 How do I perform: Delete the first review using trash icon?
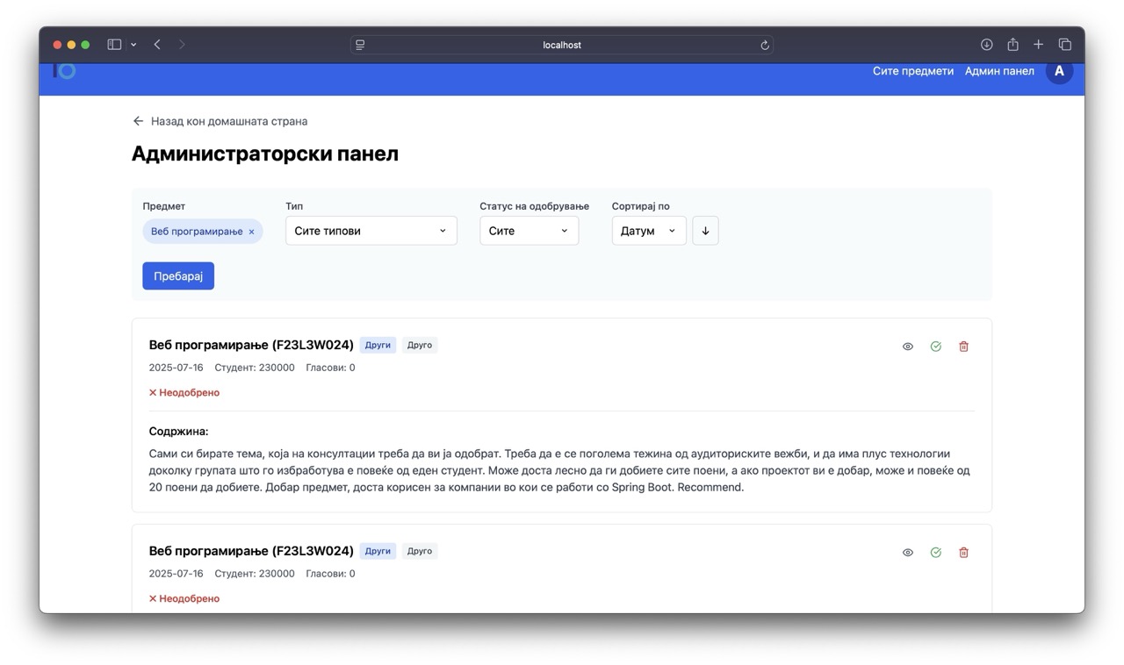[963, 347]
